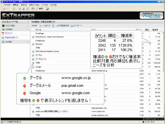Click the up-trend arrow beside Mozshot
Image resolution: width=165 pixels, height=124 pixels.
[33, 44]
